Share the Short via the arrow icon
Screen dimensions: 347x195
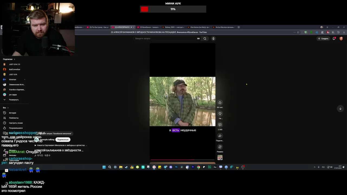pyautogui.click(x=220, y=136)
